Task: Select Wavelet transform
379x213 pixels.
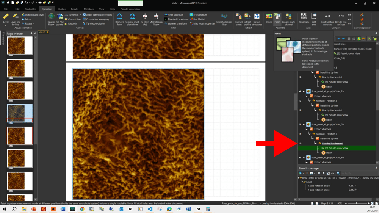Action: click(175, 24)
